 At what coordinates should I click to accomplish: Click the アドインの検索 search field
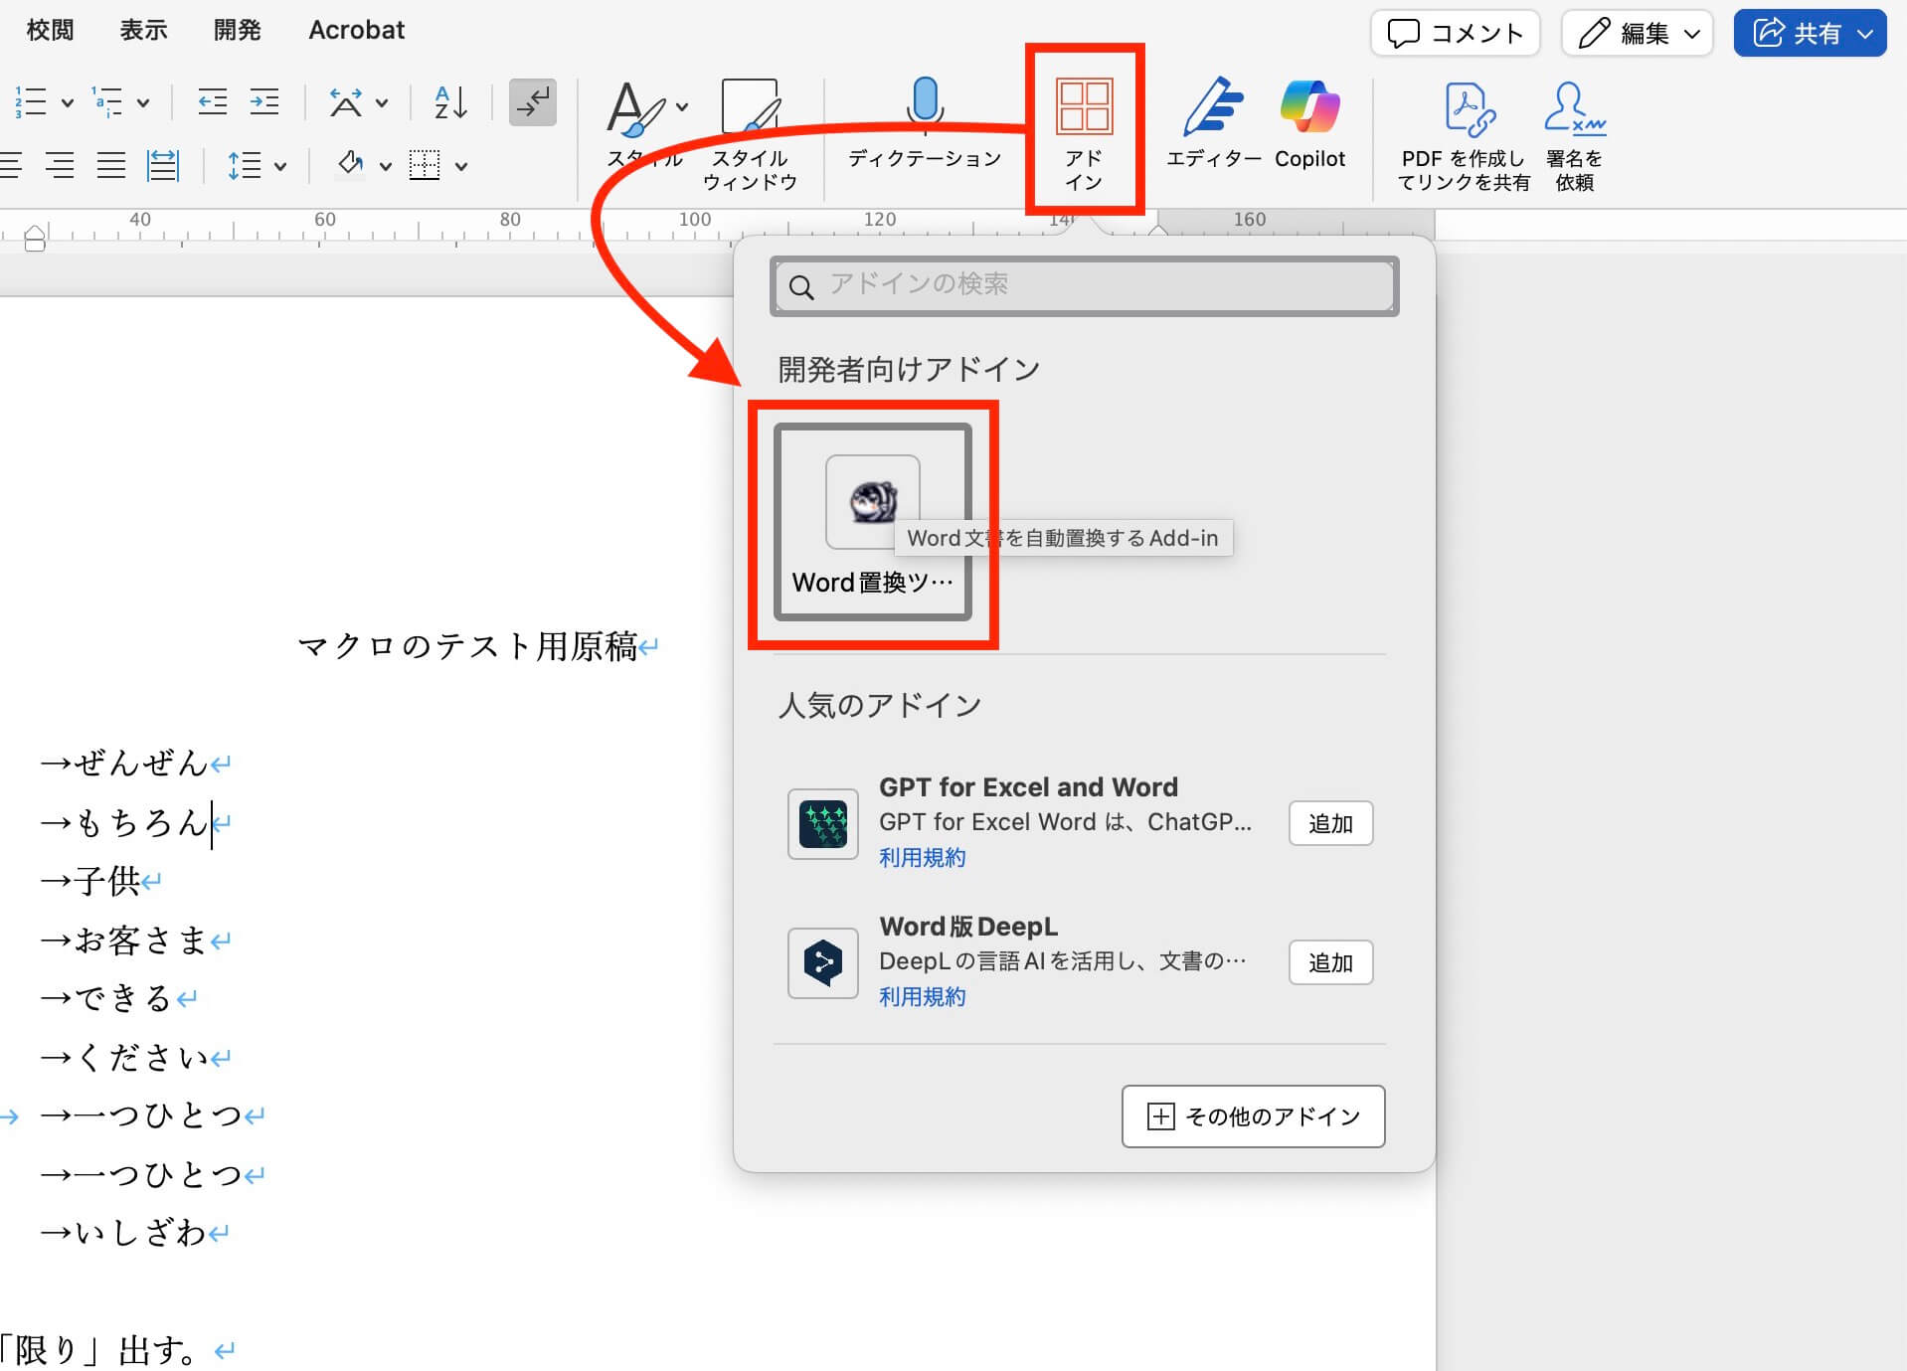pos(1084,286)
